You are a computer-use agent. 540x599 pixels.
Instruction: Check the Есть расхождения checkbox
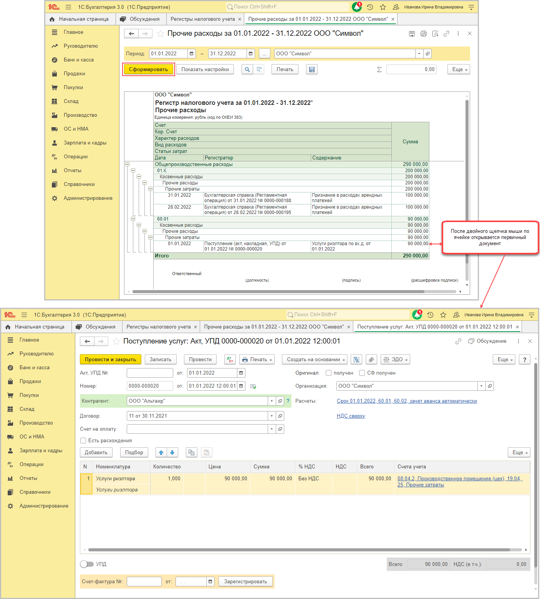83,441
